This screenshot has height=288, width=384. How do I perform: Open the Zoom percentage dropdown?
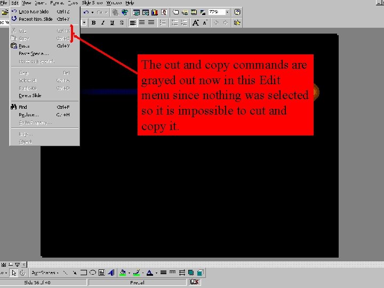pyautogui.click(x=227, y=12)
